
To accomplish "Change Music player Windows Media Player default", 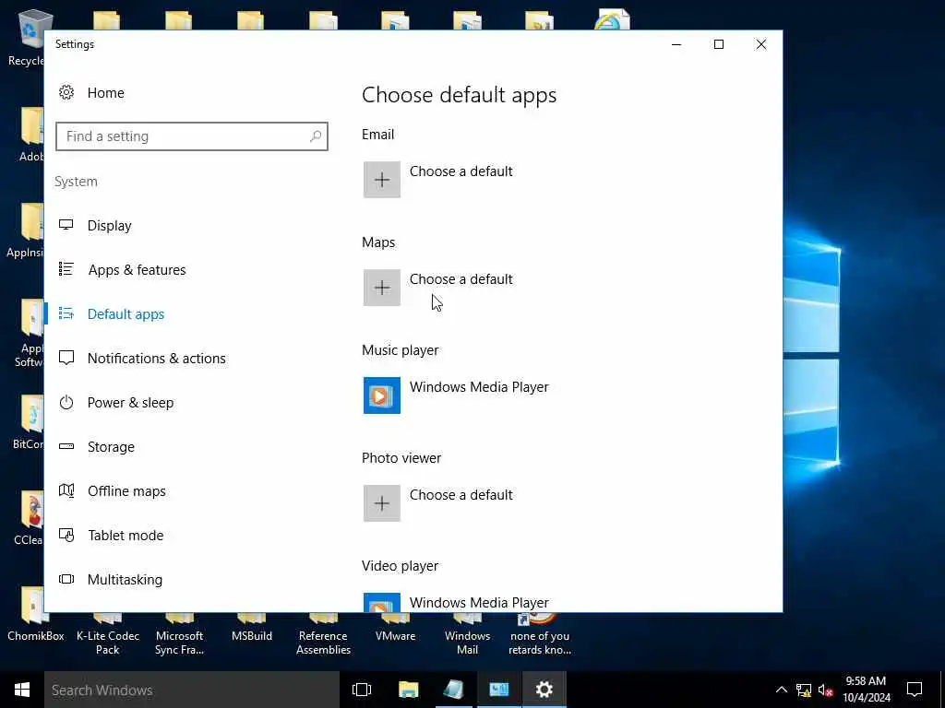I will pyautogui.click(x=479, y=387).
